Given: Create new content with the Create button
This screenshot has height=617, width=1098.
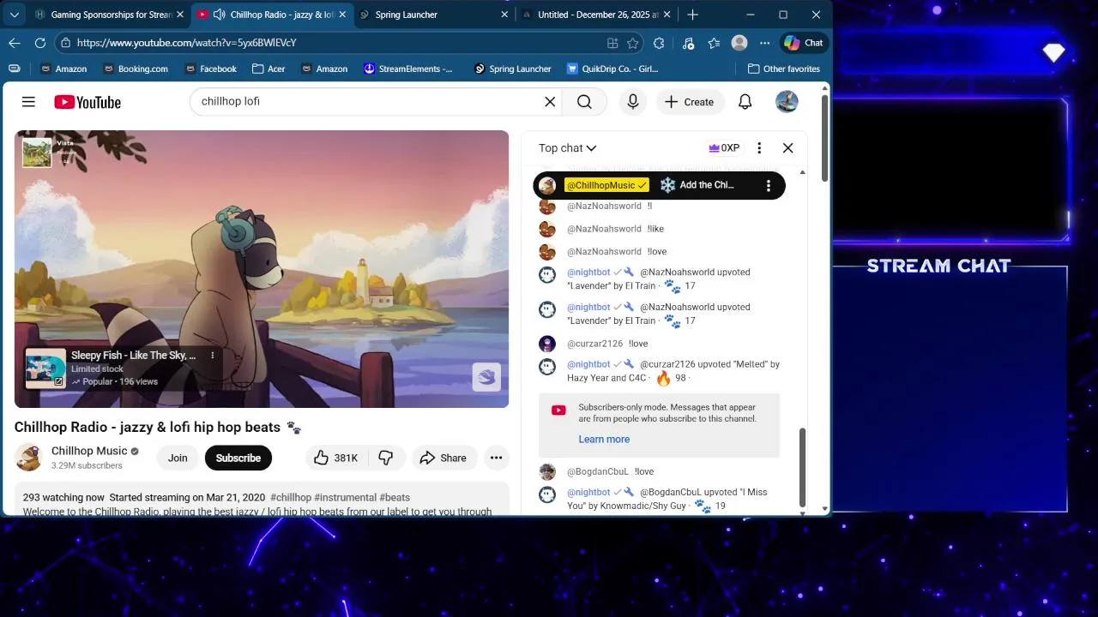Looking at the screenshot, I should tap(689, 102).
